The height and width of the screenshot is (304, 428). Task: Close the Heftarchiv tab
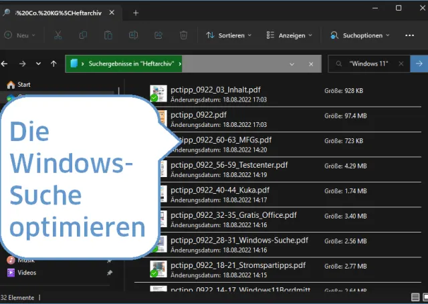pos(112,13)
